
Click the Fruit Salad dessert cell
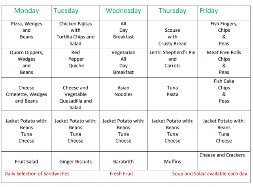[26, 162]
